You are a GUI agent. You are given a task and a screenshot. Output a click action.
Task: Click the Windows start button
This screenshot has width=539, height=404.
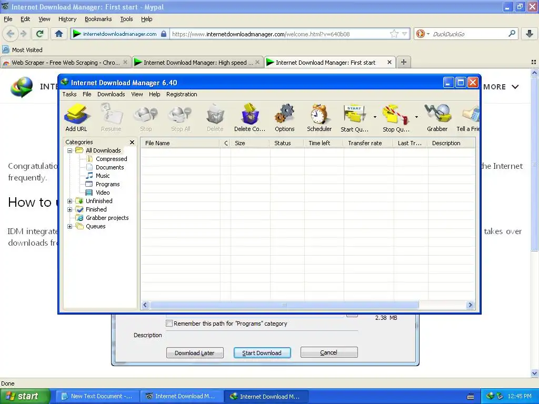(25, 396)
